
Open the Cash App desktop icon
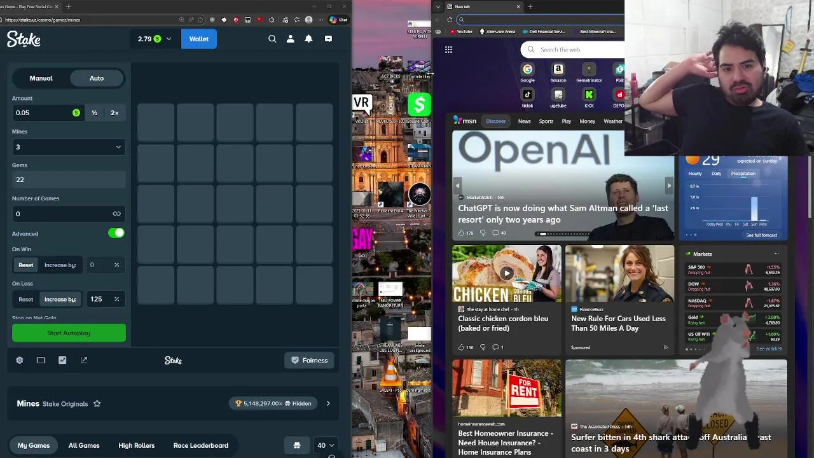click(x=419, y=108)
